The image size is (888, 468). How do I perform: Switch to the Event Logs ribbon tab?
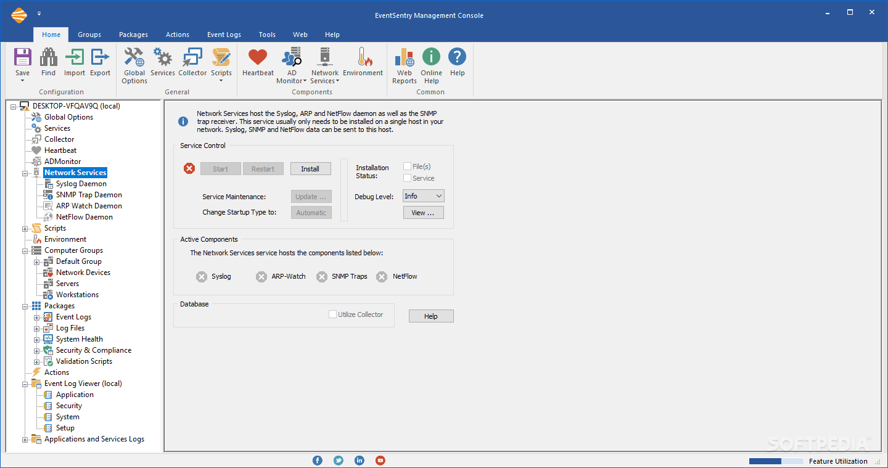click(224, 35)
